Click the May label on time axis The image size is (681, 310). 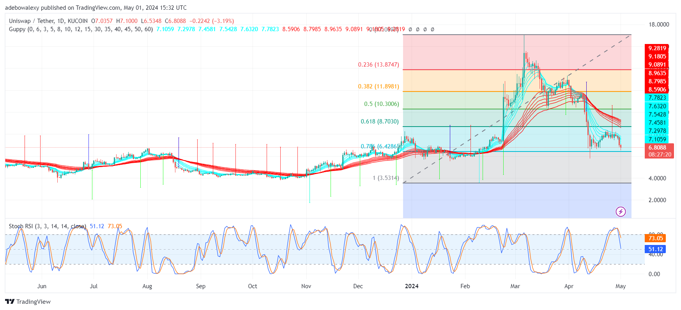[x=621, y=286]
